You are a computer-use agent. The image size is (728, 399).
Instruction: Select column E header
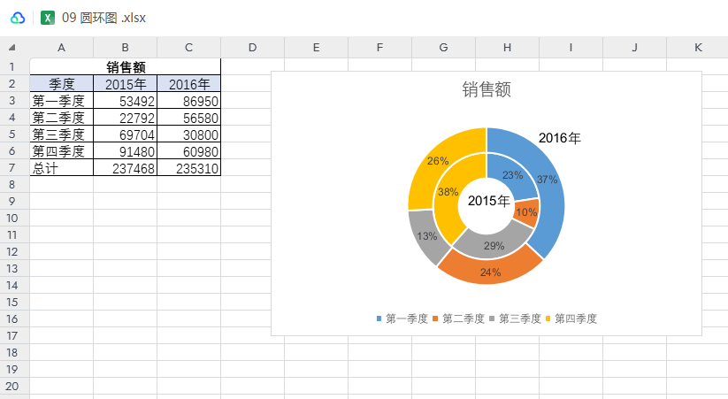316,48
